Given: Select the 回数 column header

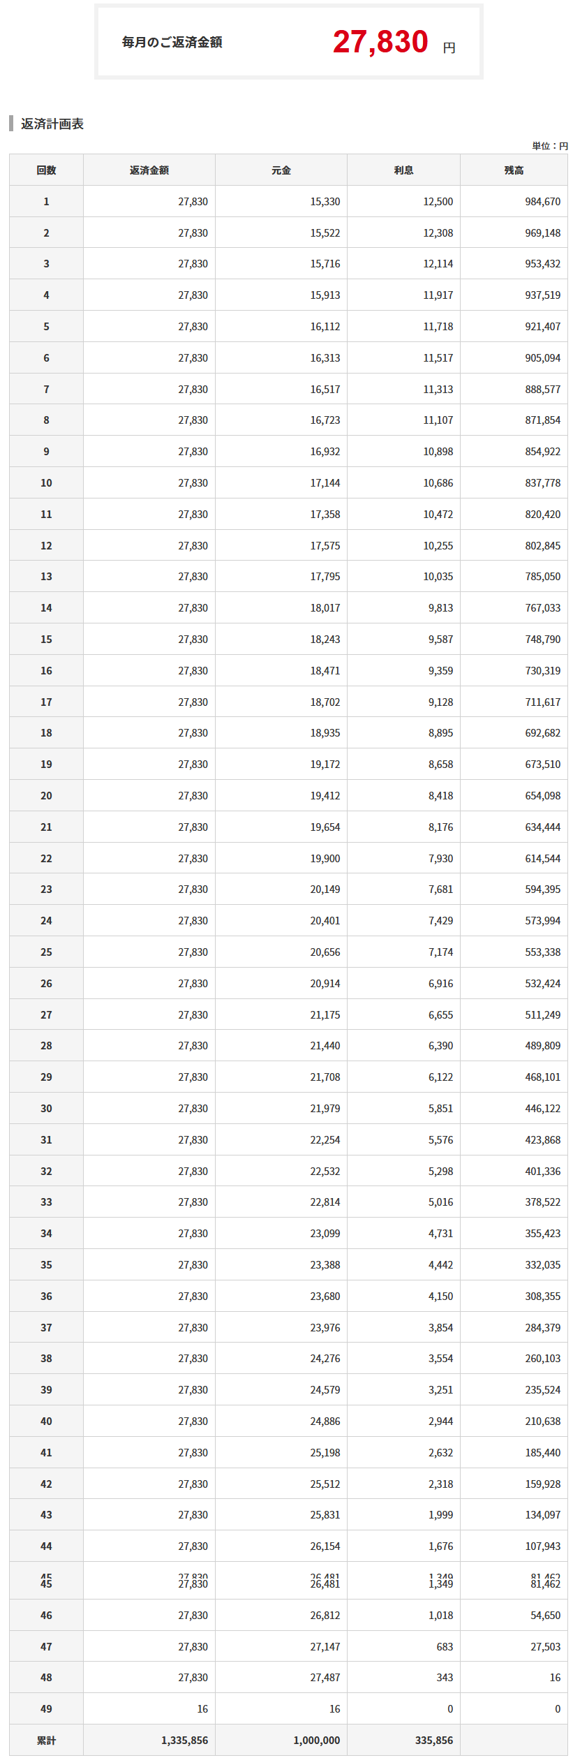Looking at the screenshot, I should (46, 170).
